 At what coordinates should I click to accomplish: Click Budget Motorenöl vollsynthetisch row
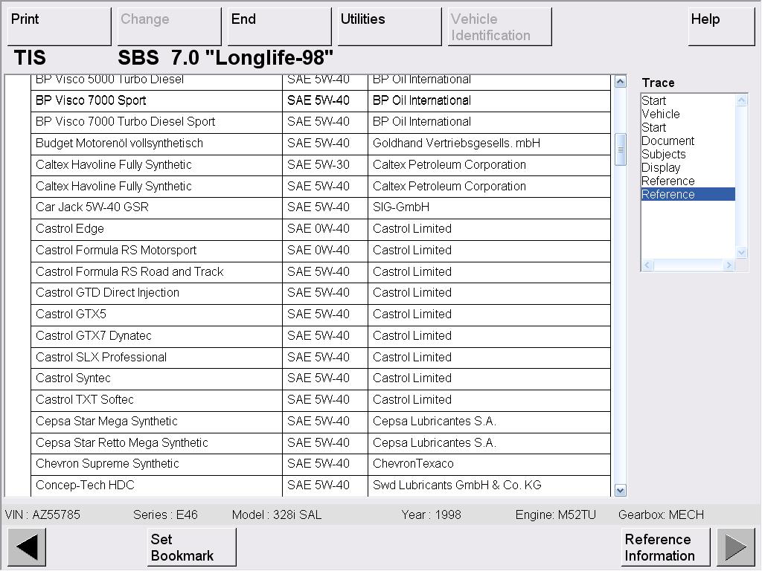(321, 143)
